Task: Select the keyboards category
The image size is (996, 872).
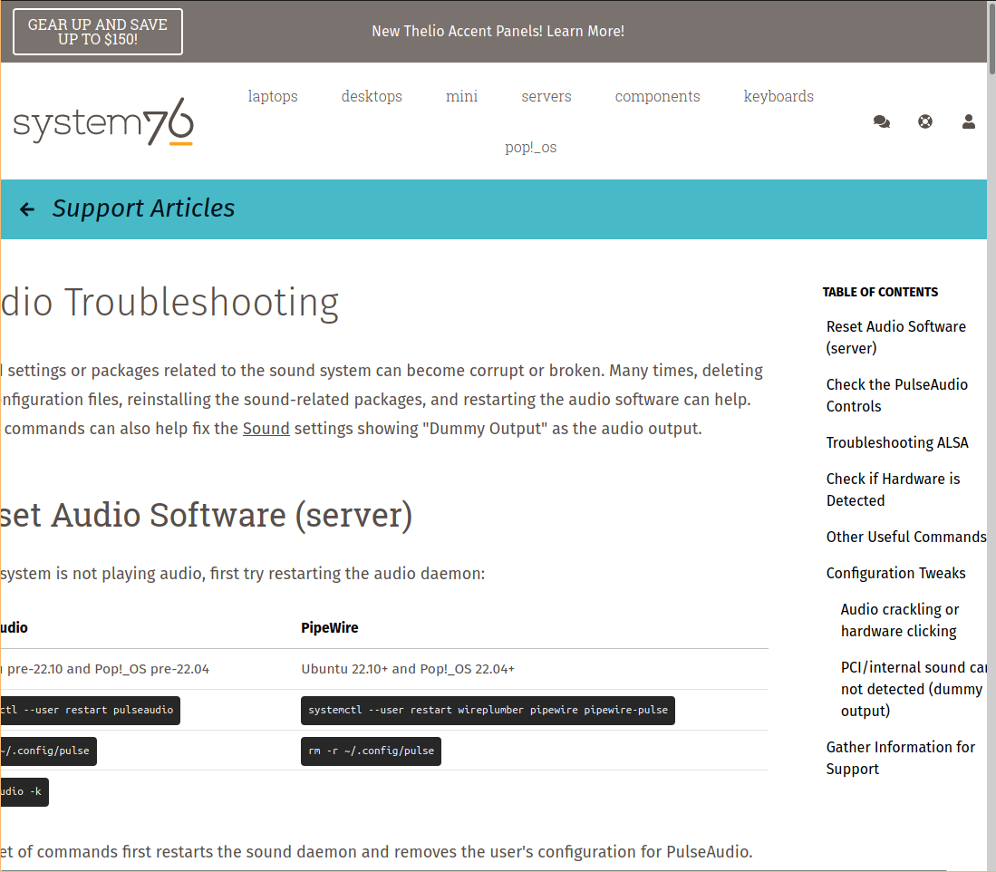Action: coord(778,96)
